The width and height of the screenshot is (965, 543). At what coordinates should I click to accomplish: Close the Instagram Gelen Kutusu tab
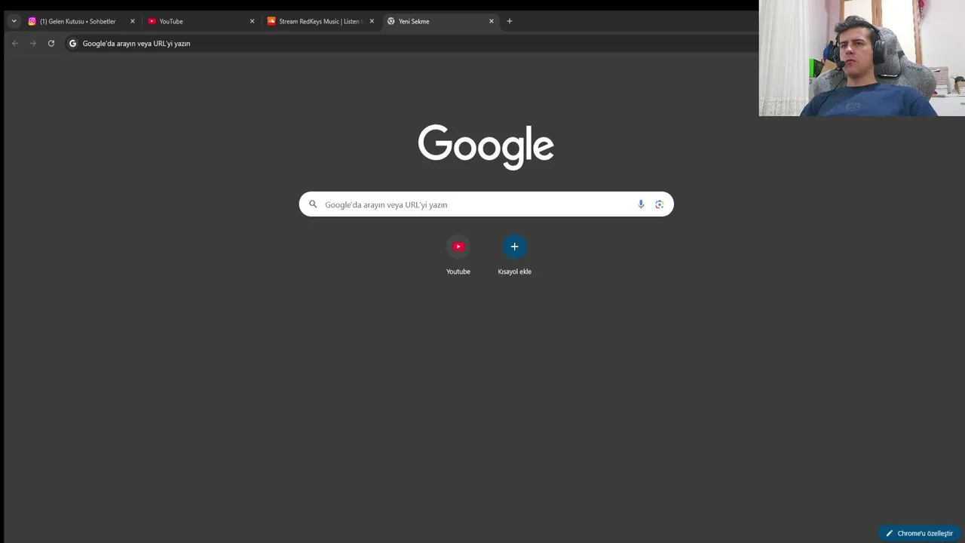[x=133, y=21]
